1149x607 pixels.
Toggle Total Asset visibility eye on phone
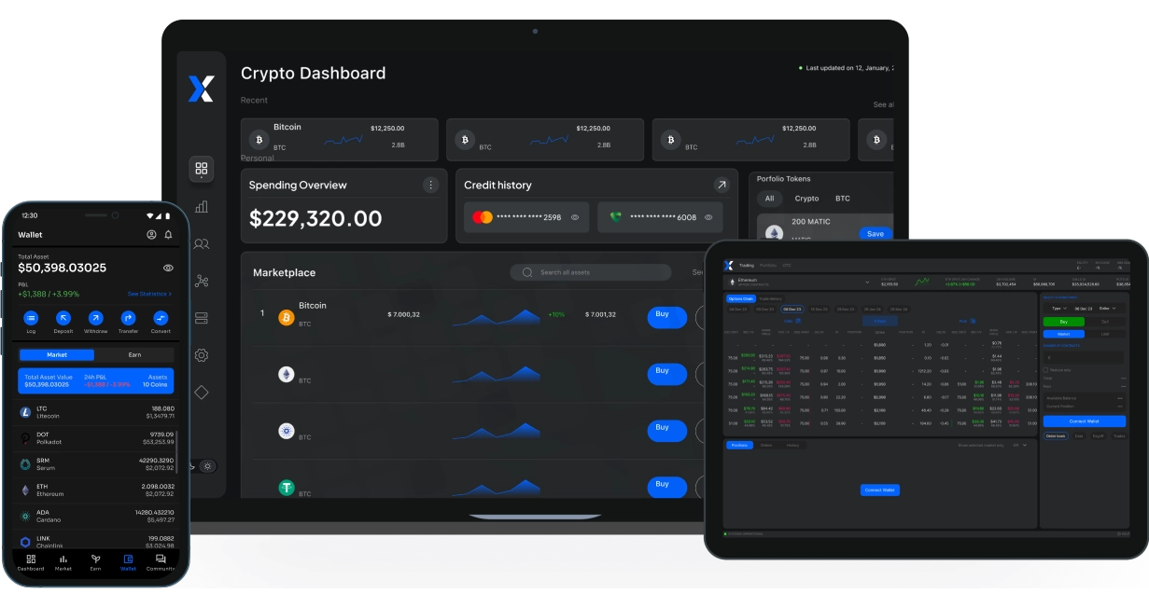168,269
